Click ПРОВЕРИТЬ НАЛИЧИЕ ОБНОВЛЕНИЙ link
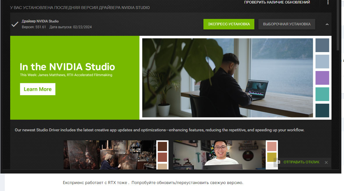The width and height of the screenshot is (344, 191). pos(277,2)
